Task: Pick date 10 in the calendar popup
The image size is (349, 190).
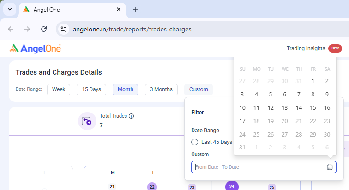Action: 242,108
